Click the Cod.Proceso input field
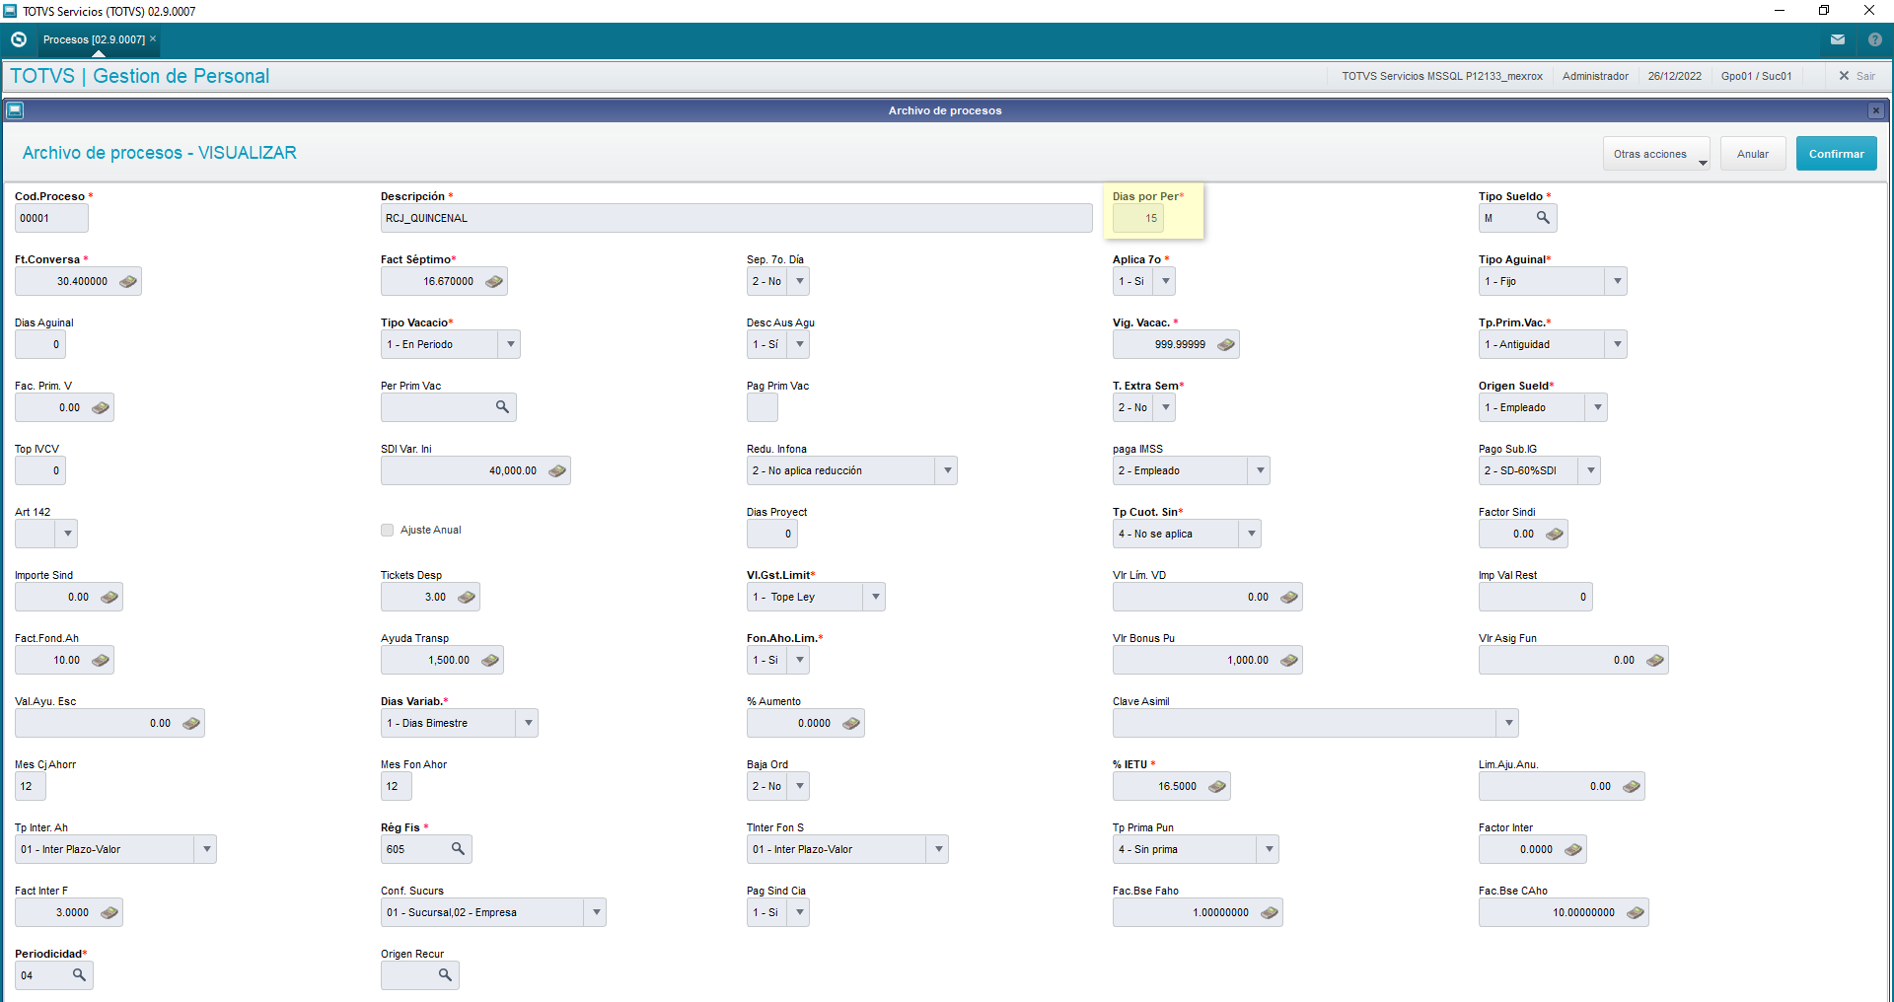 click(x=51, y=218)
